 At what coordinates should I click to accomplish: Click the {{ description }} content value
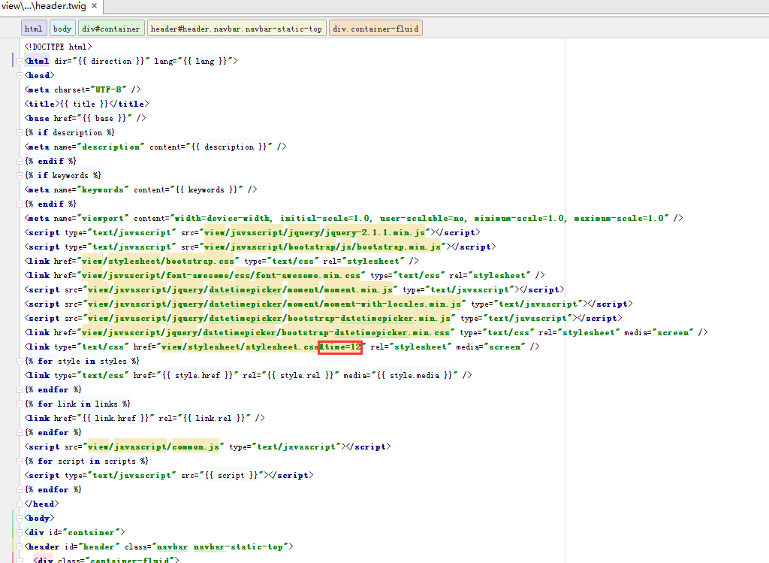[229, 147]
